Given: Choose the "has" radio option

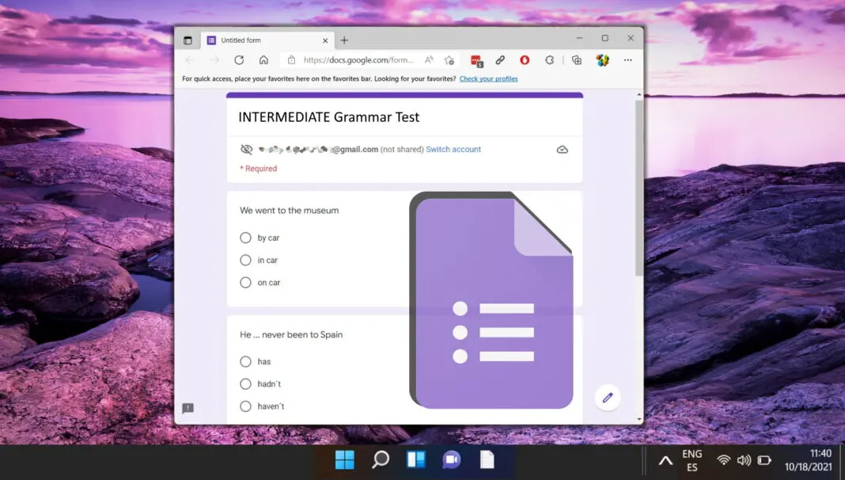Looking at the screenshot, I should point(245,361).
